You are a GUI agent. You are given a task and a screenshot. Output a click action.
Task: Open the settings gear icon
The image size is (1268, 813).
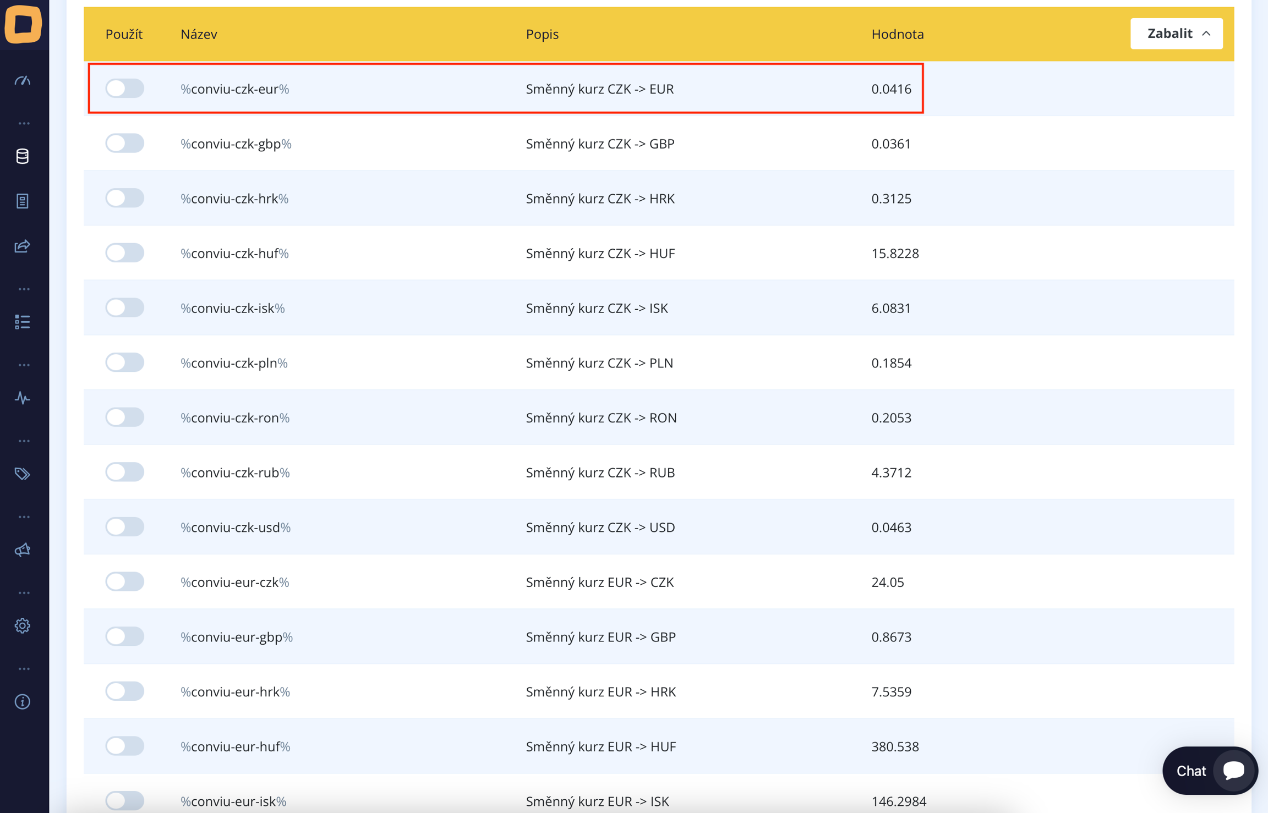(x=23, y=625)
